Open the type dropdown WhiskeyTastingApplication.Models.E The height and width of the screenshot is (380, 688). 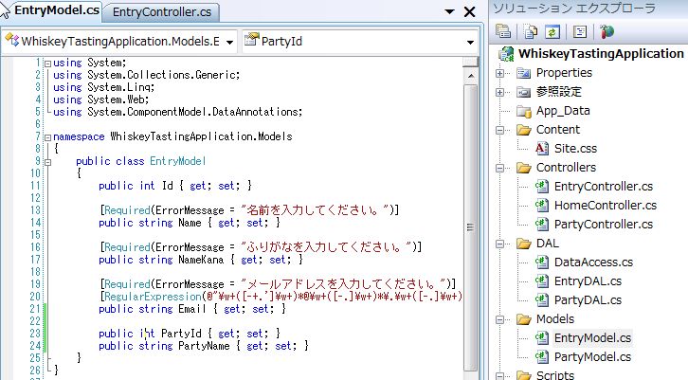coord(229,42)
